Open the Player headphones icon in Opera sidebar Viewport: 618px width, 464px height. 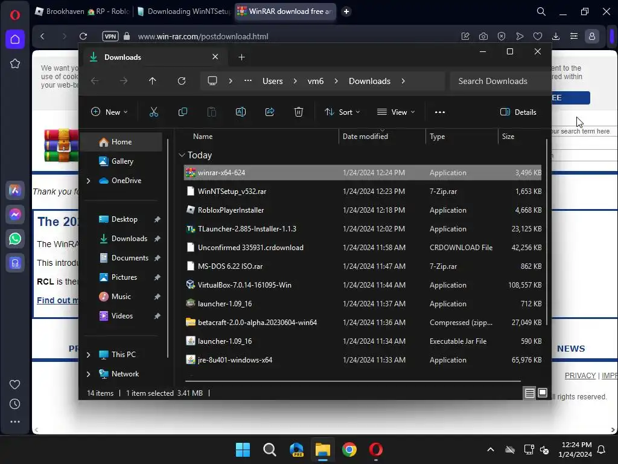coord(15,263)
